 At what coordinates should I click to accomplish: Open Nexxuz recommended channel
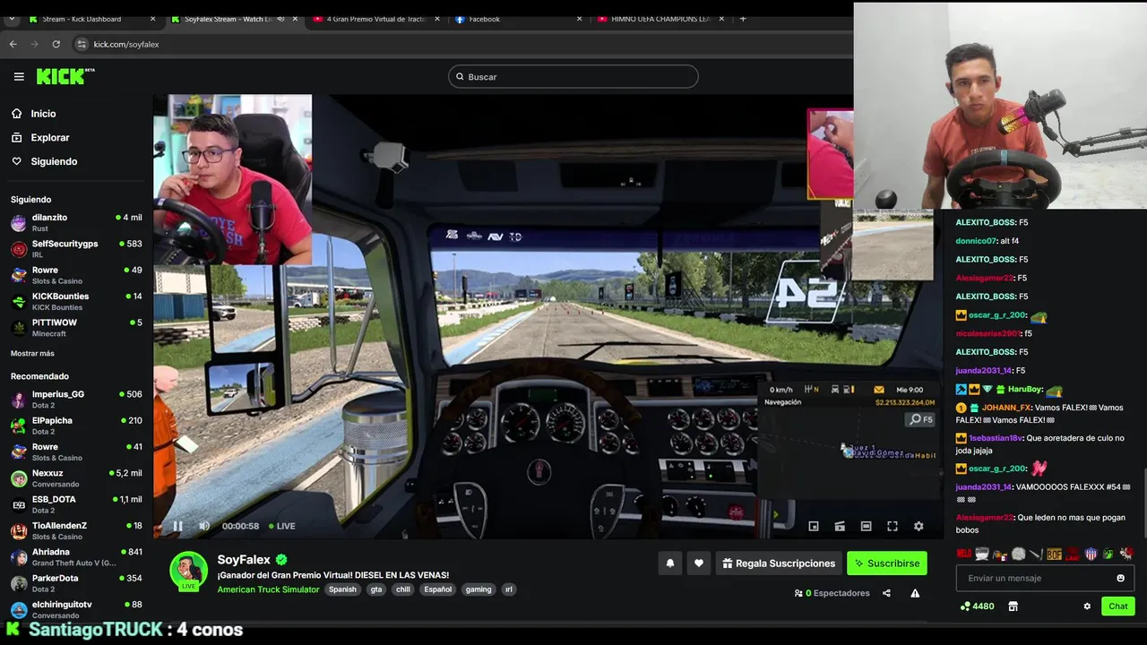[76, 478]
